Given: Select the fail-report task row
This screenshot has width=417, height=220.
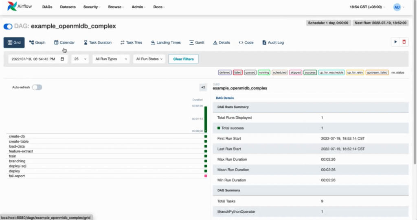Looking at the screenshot, I should [106, 176].
